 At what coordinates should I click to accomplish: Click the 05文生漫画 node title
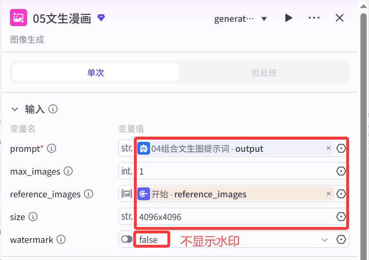(x=62, y=19)
